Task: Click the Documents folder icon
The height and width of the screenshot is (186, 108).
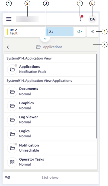Action: coord(12,92)
